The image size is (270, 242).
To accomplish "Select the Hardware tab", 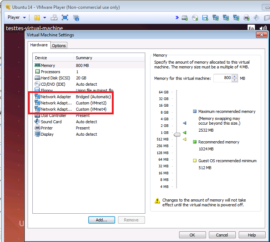I will (x=39, y=45).
